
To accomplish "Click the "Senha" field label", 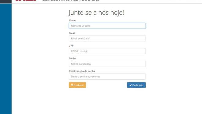I will 73,59.
